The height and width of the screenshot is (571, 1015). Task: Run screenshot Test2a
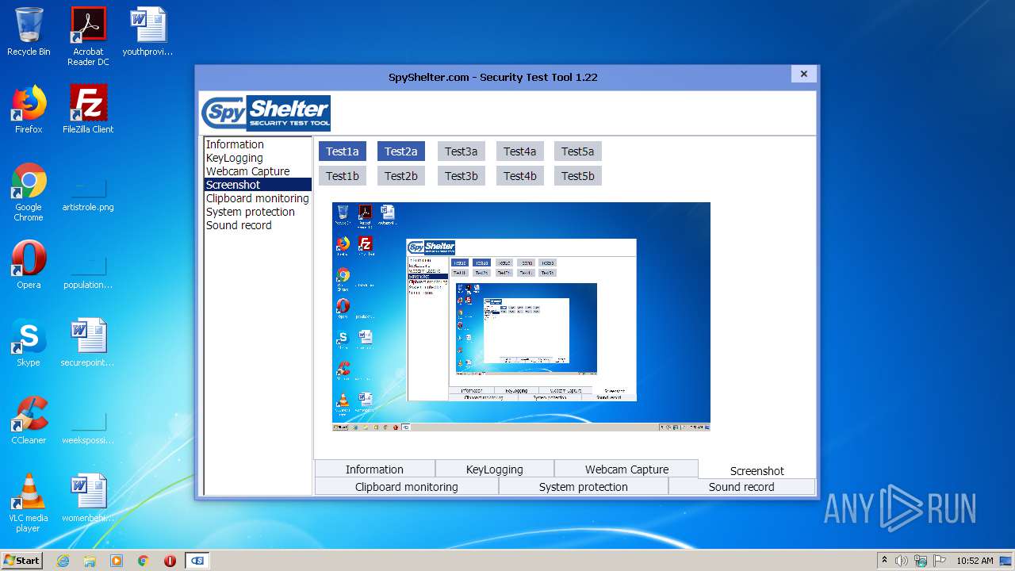tap(401, 151)
